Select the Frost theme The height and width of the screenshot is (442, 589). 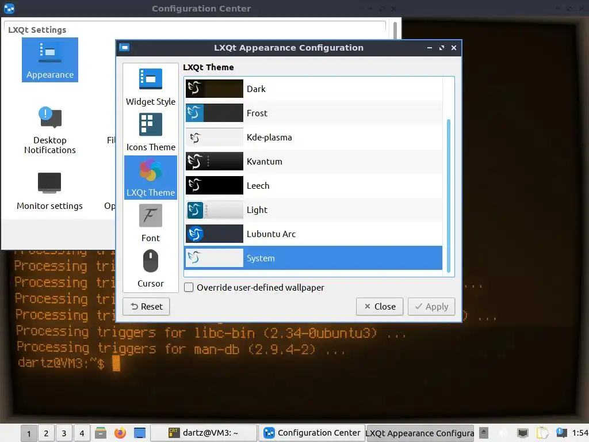point(313,113)
